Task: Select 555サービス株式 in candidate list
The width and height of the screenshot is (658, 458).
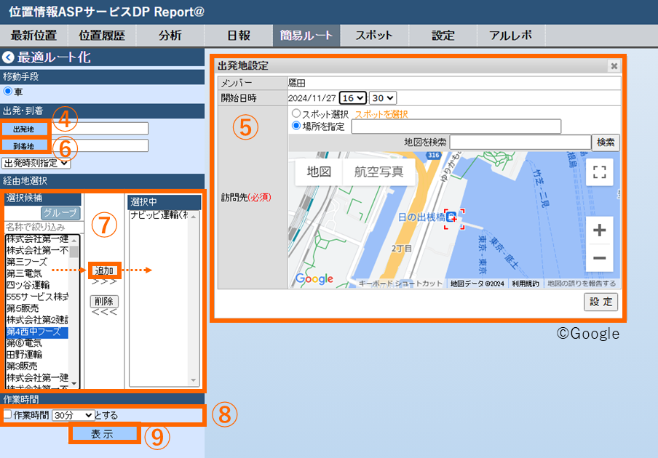Action: click(37, 297)
